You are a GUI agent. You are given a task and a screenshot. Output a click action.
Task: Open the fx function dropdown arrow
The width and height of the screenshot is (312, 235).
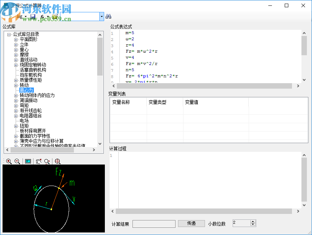pos(47,16)
